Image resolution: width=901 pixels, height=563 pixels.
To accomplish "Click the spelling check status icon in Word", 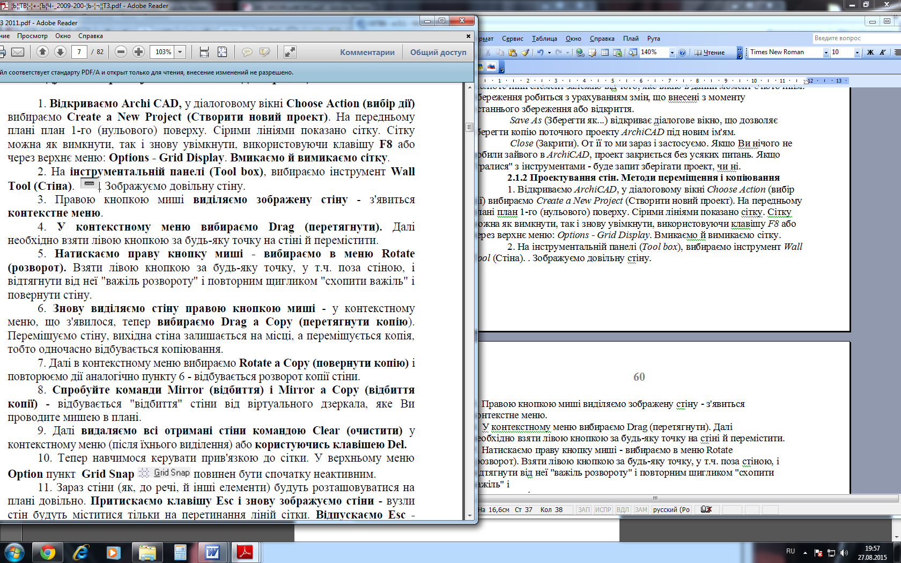I will click(706, 509).
